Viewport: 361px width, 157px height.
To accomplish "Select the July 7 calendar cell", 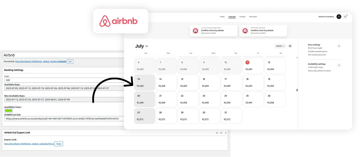I will (x=166, y=66).
